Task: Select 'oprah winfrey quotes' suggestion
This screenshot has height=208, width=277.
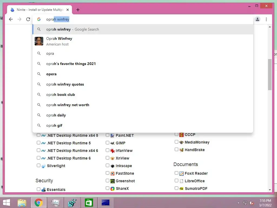Action: (143, 84)
